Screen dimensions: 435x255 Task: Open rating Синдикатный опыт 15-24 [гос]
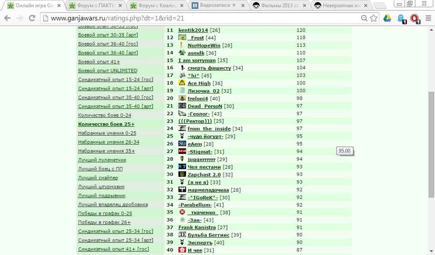coord(116,80)
